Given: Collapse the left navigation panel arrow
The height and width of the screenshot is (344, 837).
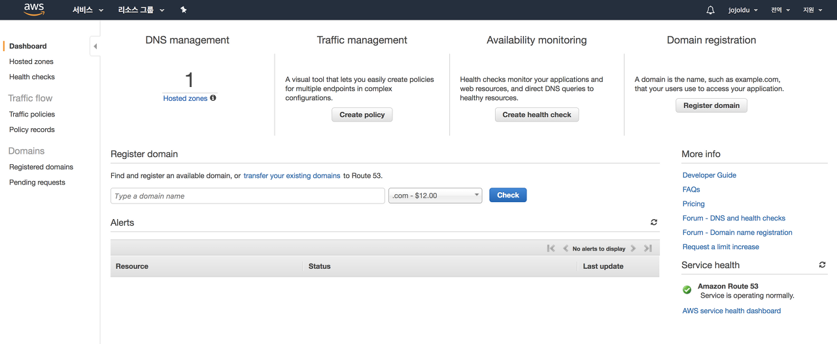Looking at the screenshot, I should coord(95,46).
